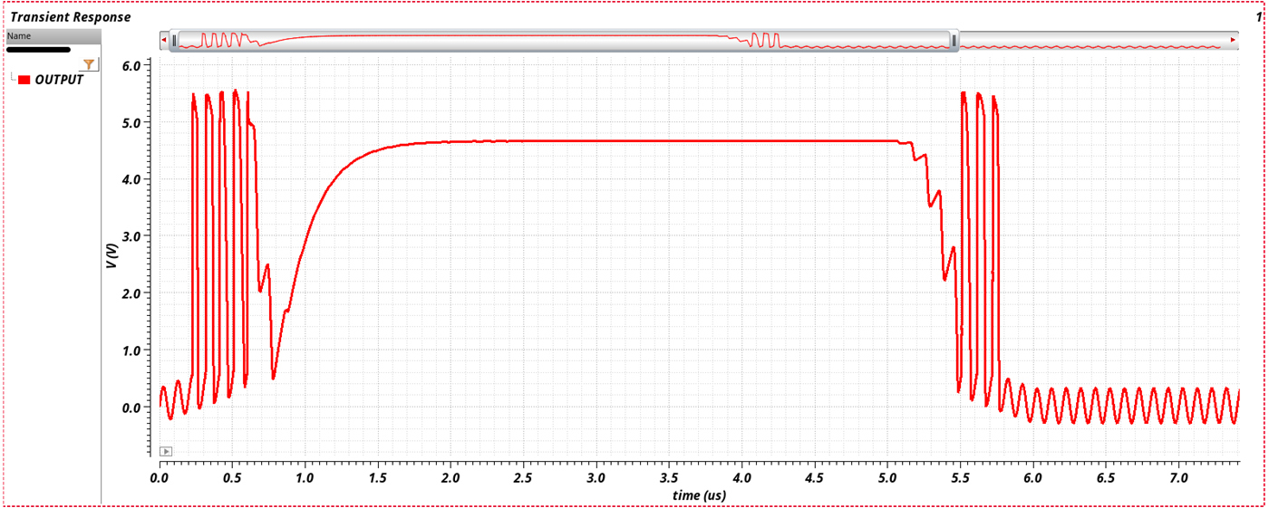Click the "V (V)" y-axis label
Image resolution: width=1269 pixels, height=508 pixels.
[111, 256]
